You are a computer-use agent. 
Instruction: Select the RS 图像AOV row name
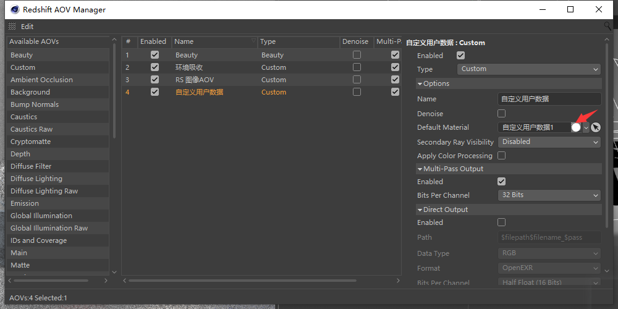click(195, 80)
